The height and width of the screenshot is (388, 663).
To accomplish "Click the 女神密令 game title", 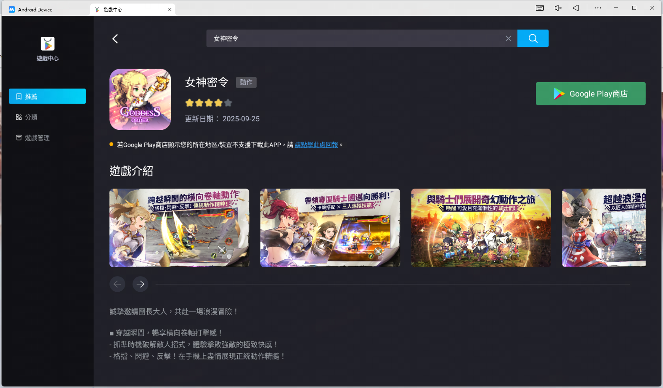I will [x=207, y=82].
